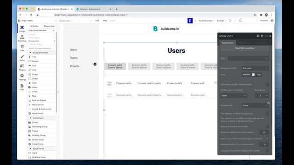
Task: Click the undo arrow in top toolbar
Action: click(x=230, y=21)
